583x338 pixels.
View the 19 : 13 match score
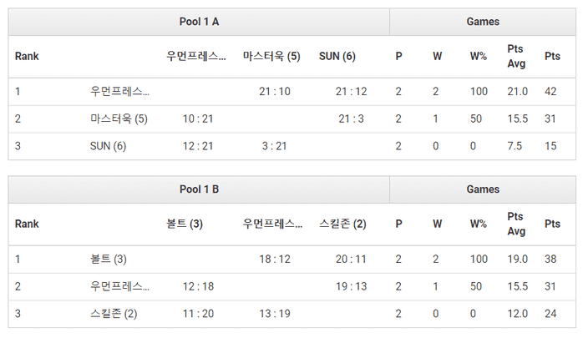click(x=351, y=286)
